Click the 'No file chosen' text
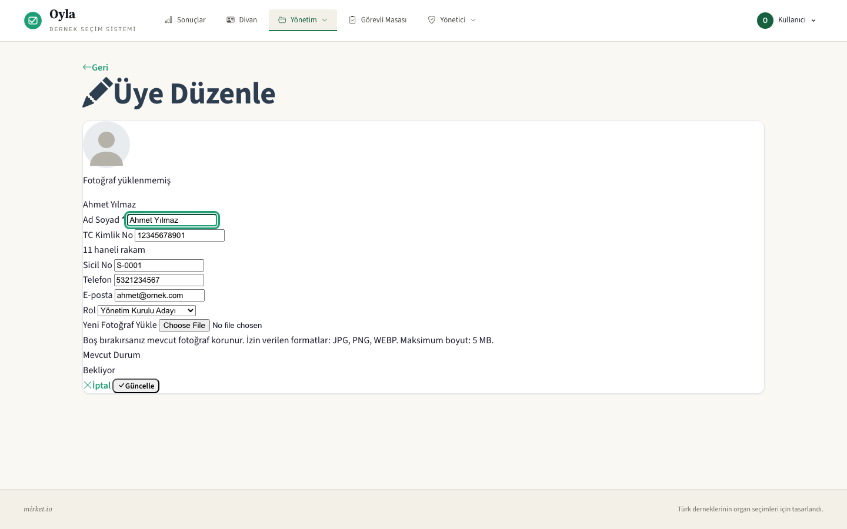Screen dimensions: 847x529 pos(237,325)
